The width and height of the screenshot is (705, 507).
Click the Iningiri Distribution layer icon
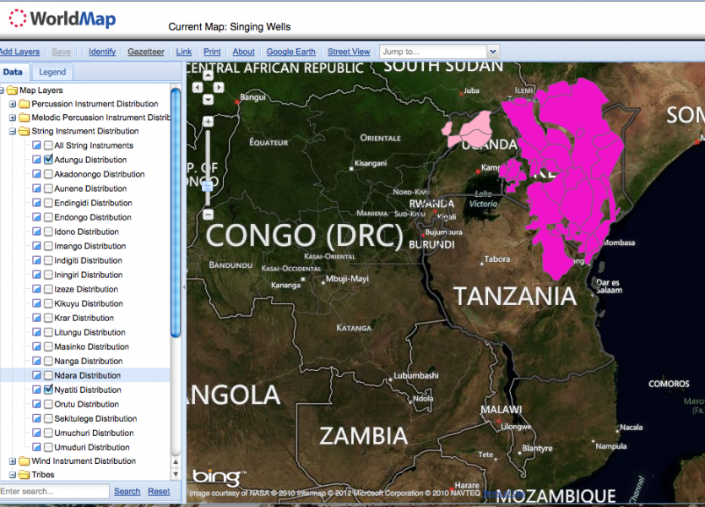(x=37, y=275)
